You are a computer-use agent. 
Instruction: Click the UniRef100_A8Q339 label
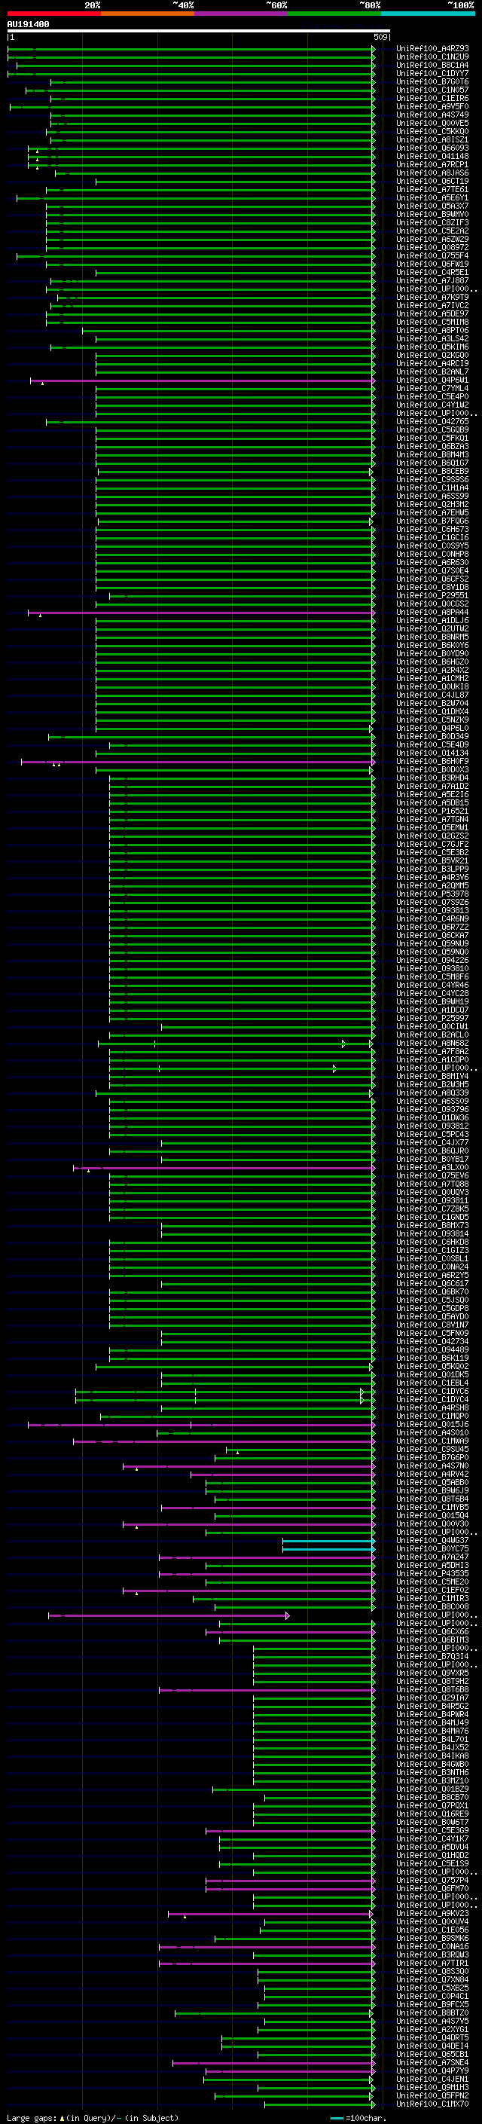point(432,1093)
